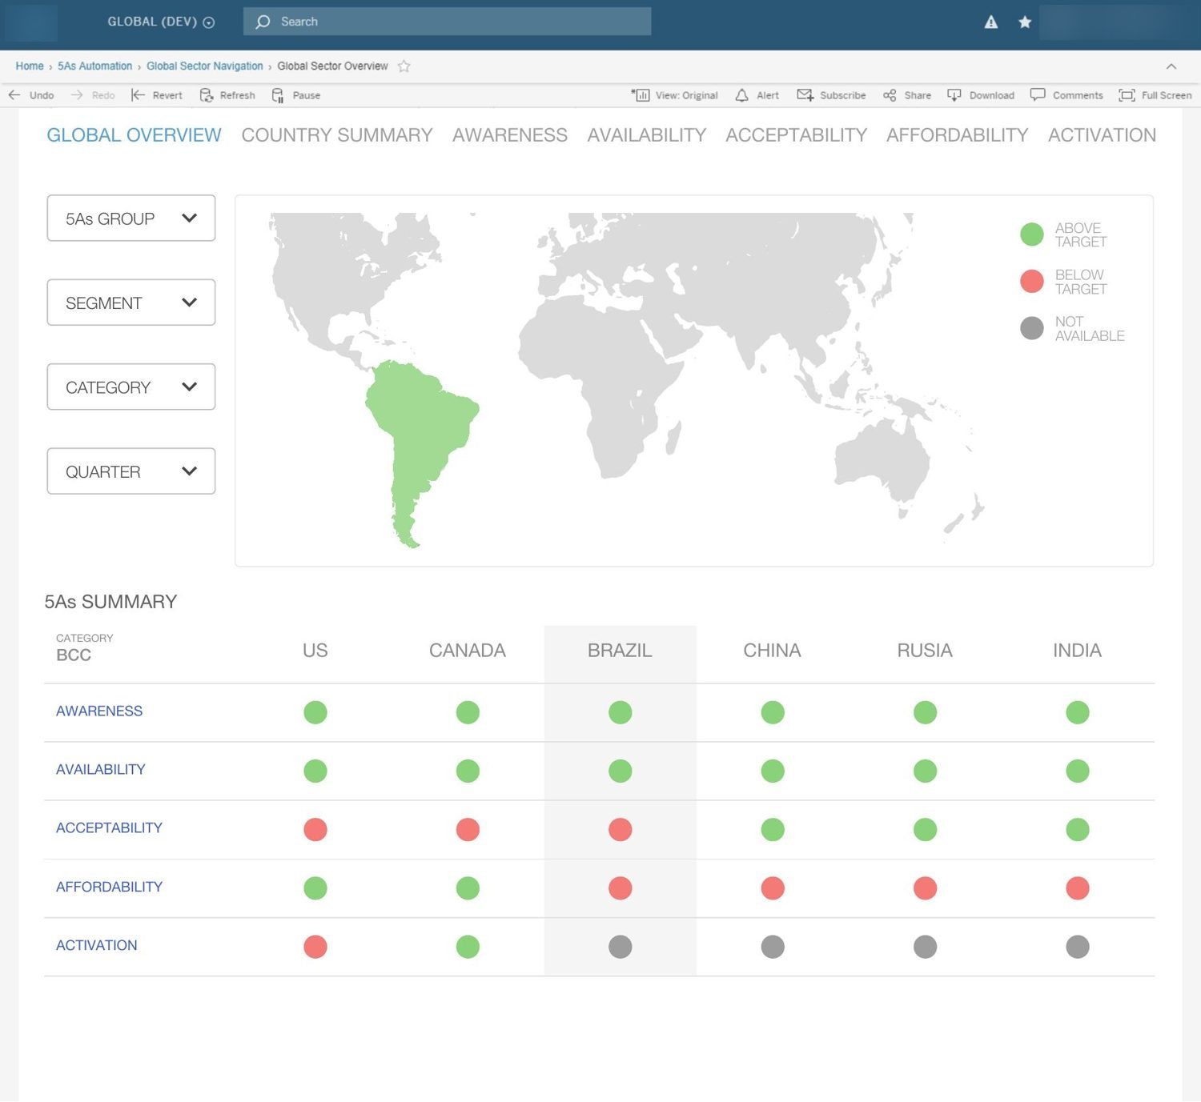
Task: Click CANADA ACTIVATION green indicator
Action: pos(468,948)
